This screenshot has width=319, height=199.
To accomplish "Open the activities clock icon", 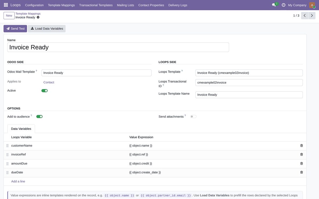I will pyautogui.click(x=283, y=5).
